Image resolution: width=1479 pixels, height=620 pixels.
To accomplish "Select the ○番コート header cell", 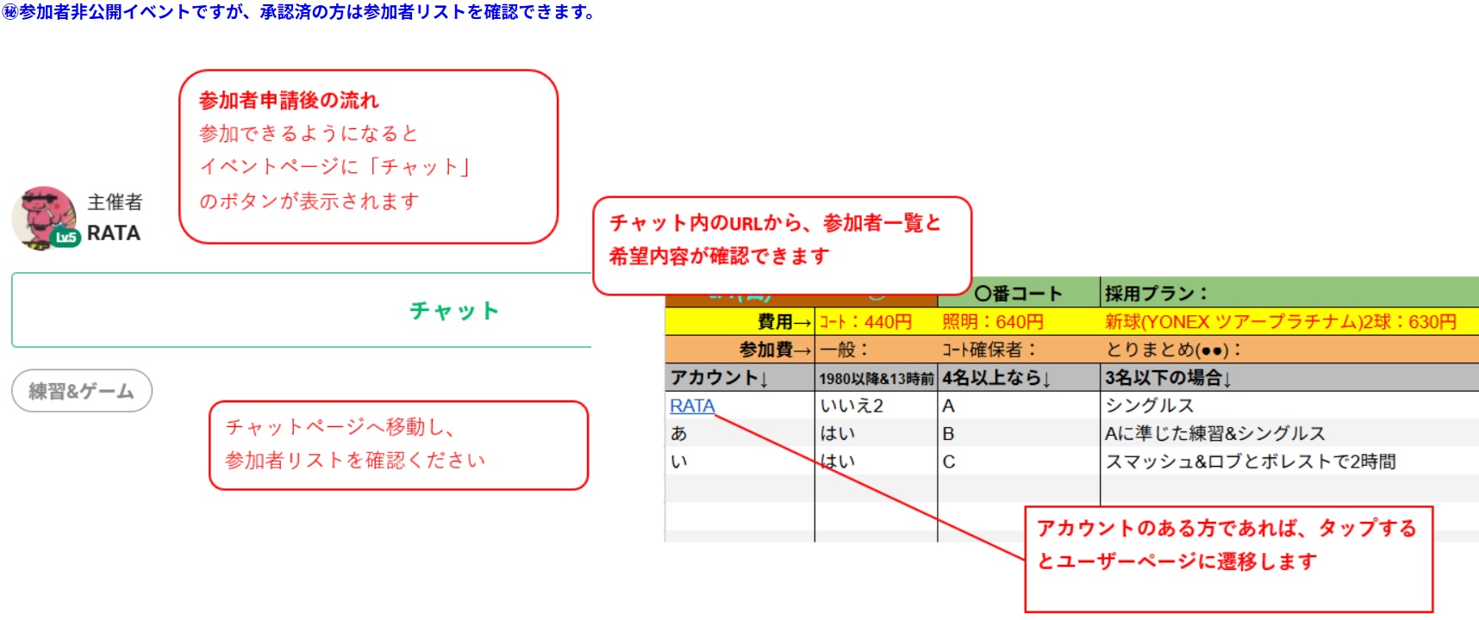I will pyautogui.click(x=1017, y=294).
